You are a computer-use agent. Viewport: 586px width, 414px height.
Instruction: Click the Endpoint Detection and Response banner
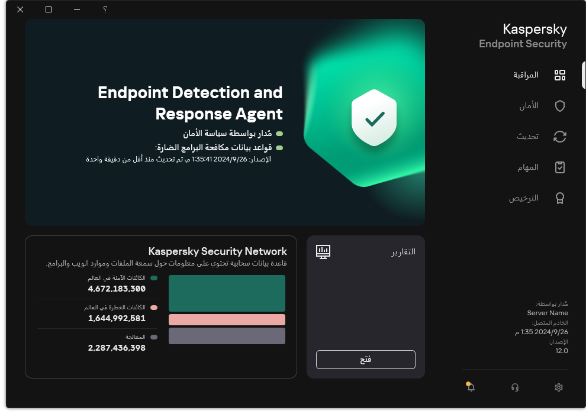tap(225, 122)
